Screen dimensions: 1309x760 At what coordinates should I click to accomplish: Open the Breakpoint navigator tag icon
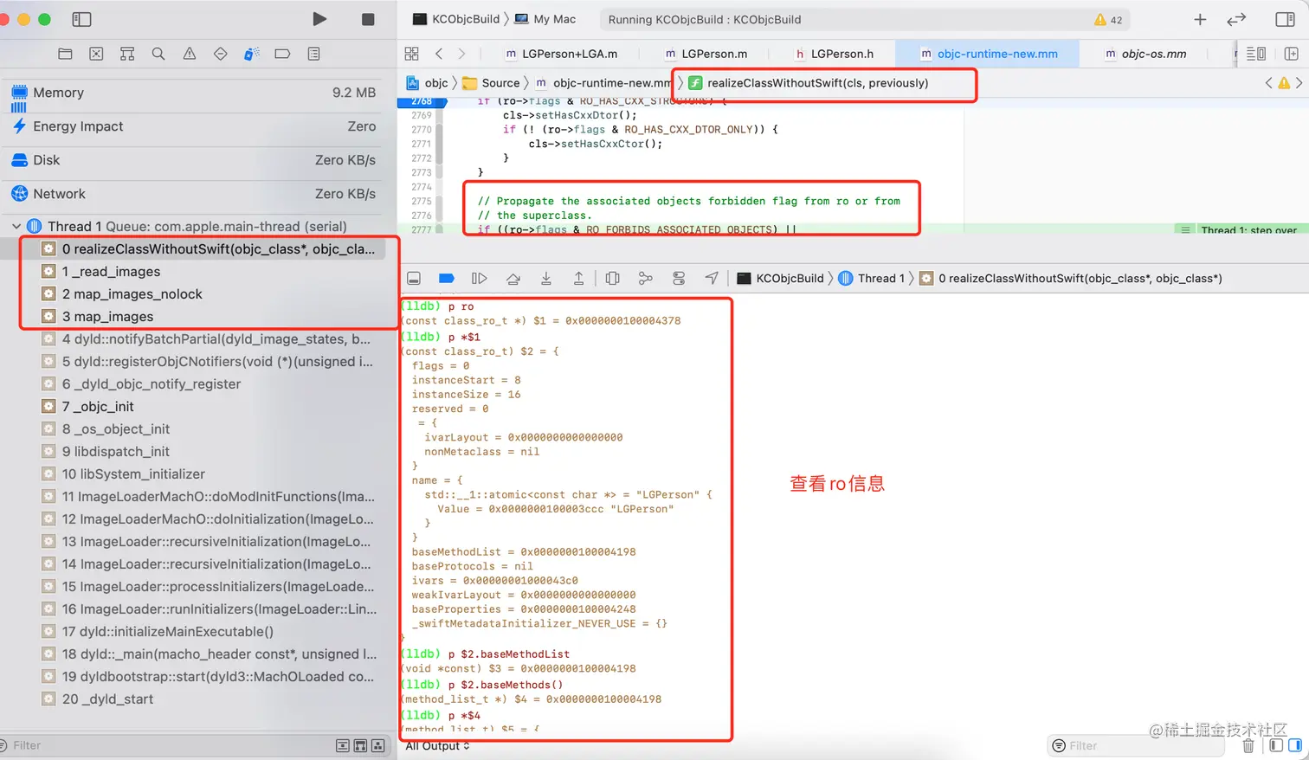(282, 54)
